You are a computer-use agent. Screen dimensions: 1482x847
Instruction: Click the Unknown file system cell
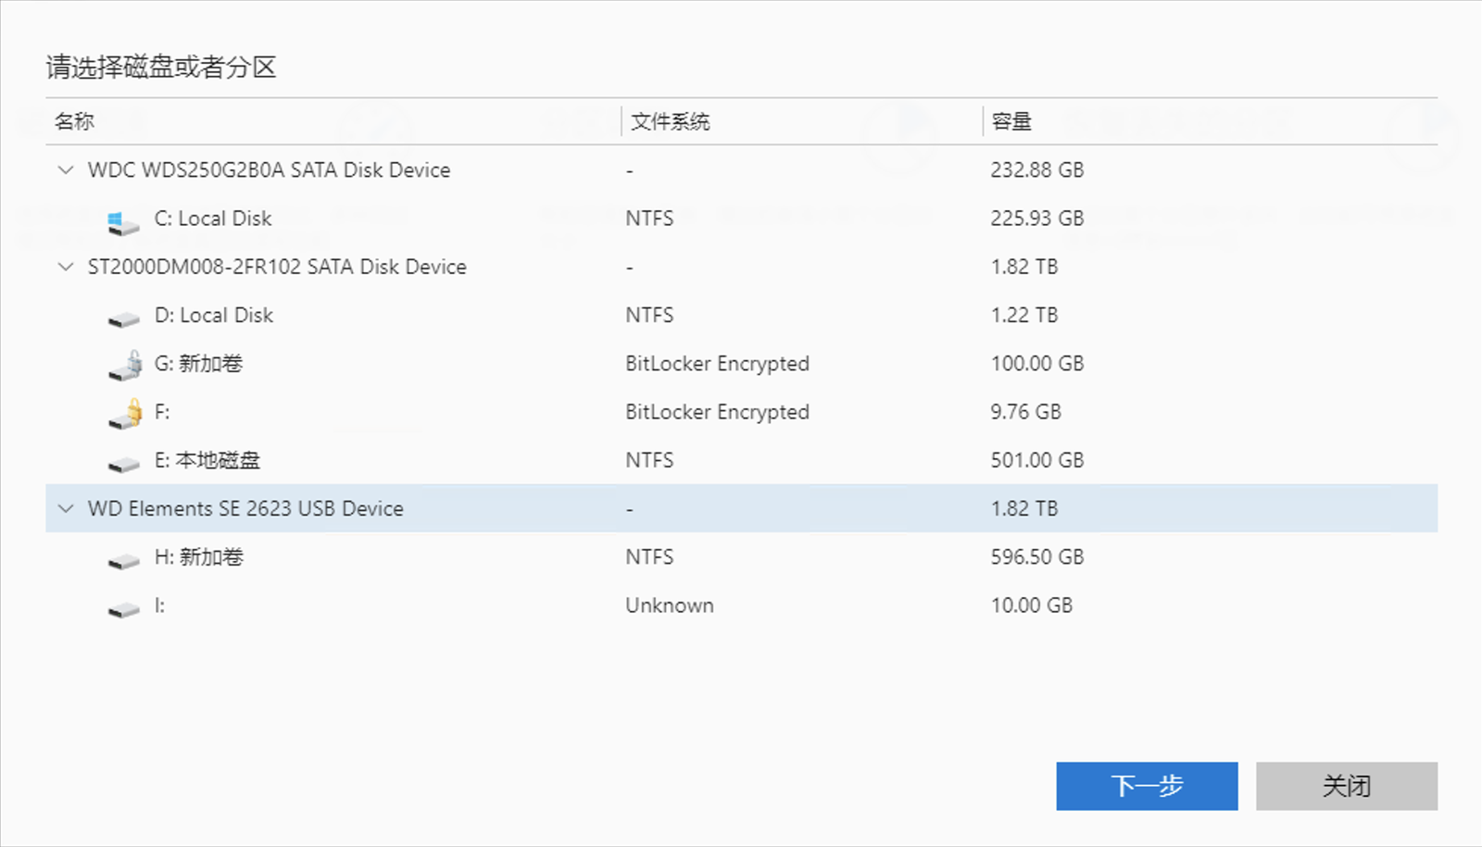[670, 605]
